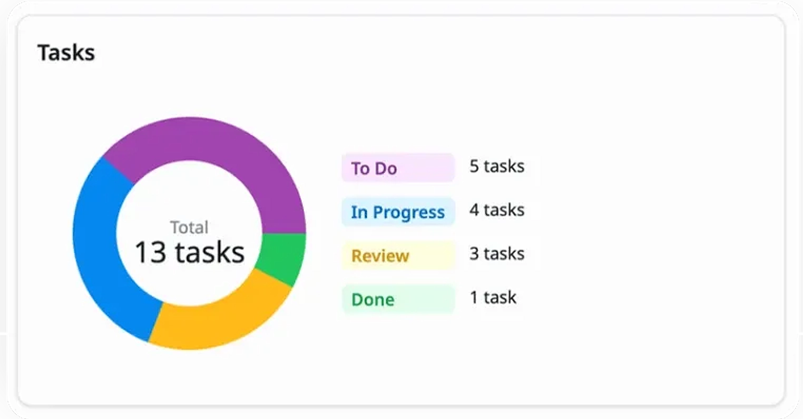Click the Total label in donut center
The height and width of the screenshot is (419, 803).
[x=189, y=227]
